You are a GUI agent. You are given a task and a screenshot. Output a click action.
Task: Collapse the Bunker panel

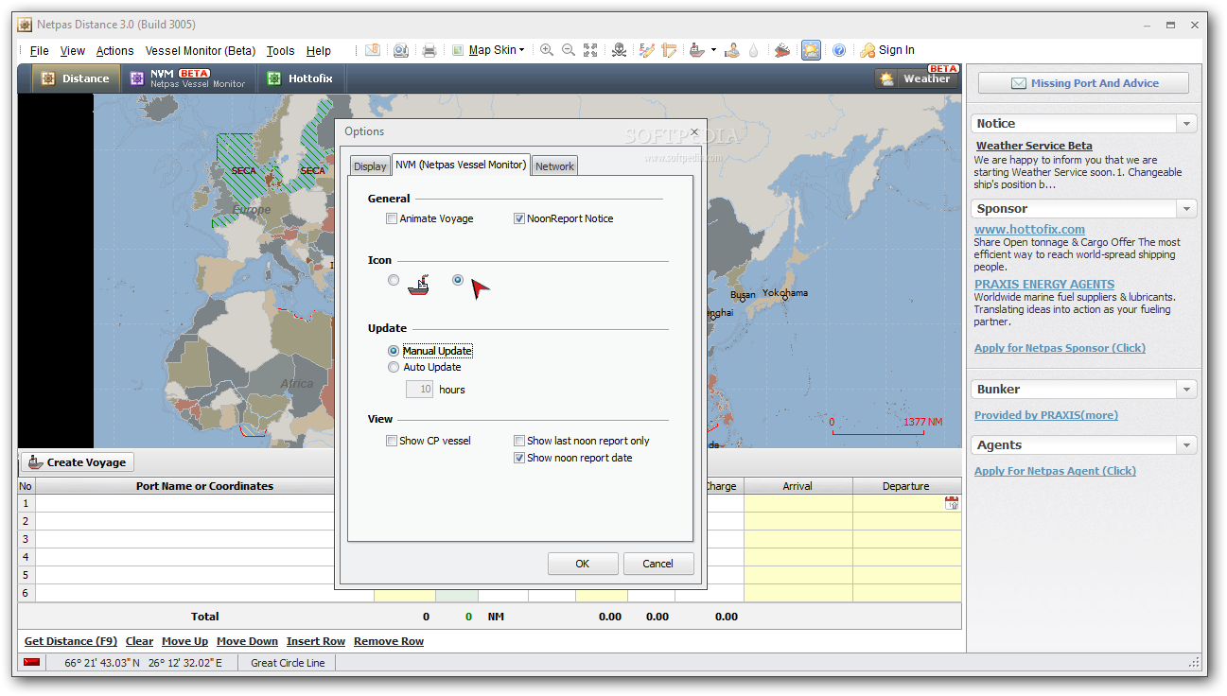click(x=1186, y=390)
